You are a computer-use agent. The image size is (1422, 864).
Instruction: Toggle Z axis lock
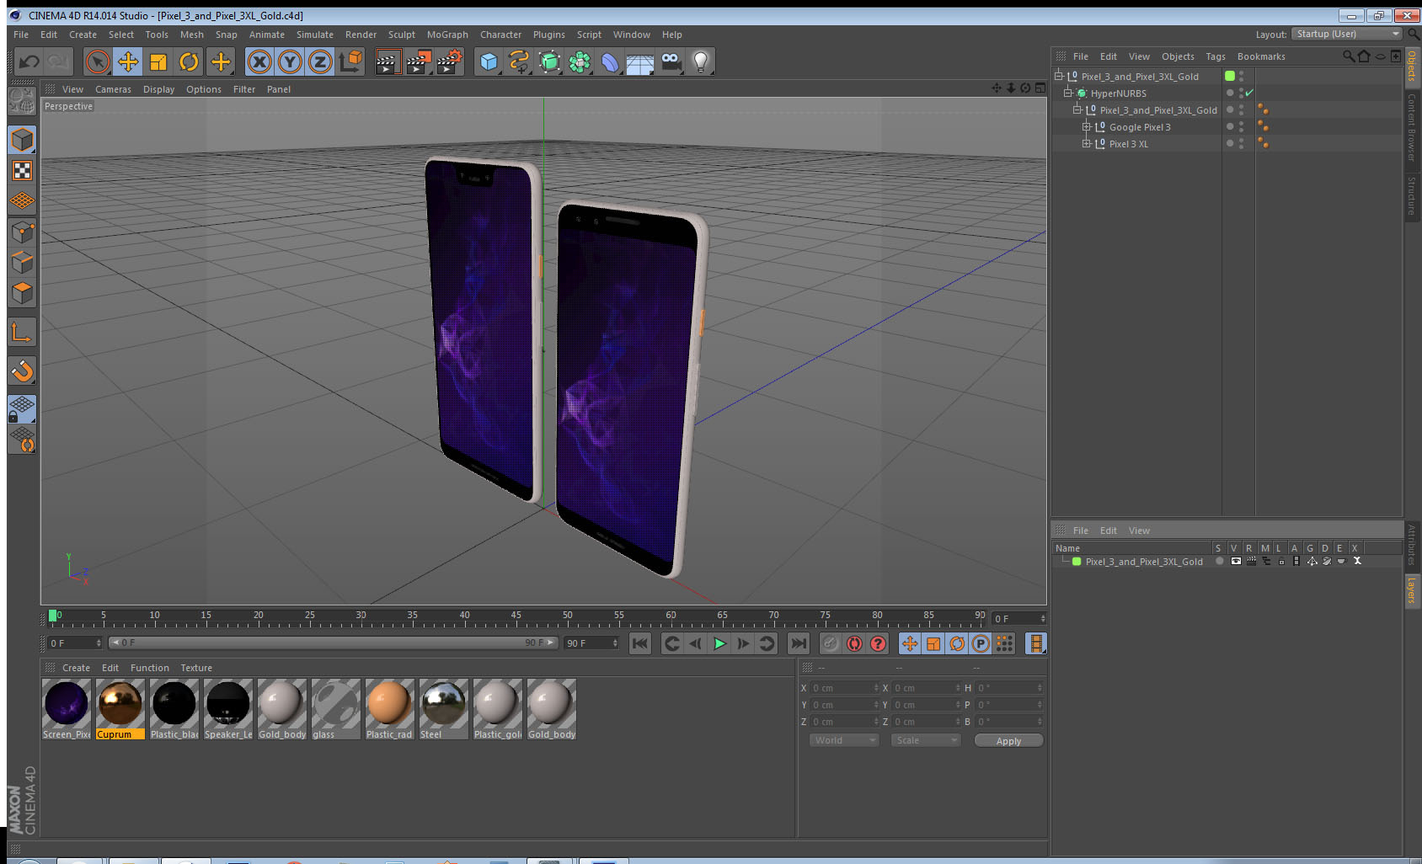[320, 61]
